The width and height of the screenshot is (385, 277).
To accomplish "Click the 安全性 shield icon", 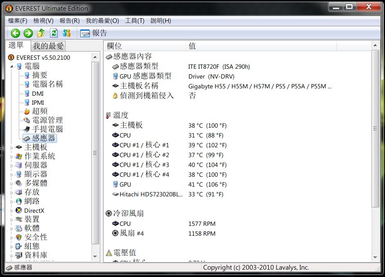I will point(19,237).
